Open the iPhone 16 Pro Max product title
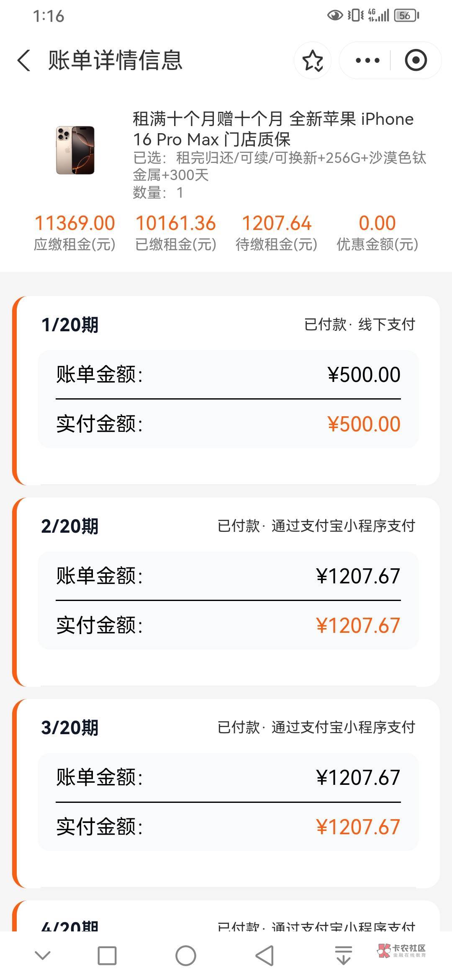Screen dimensions: 452x980 273,129
